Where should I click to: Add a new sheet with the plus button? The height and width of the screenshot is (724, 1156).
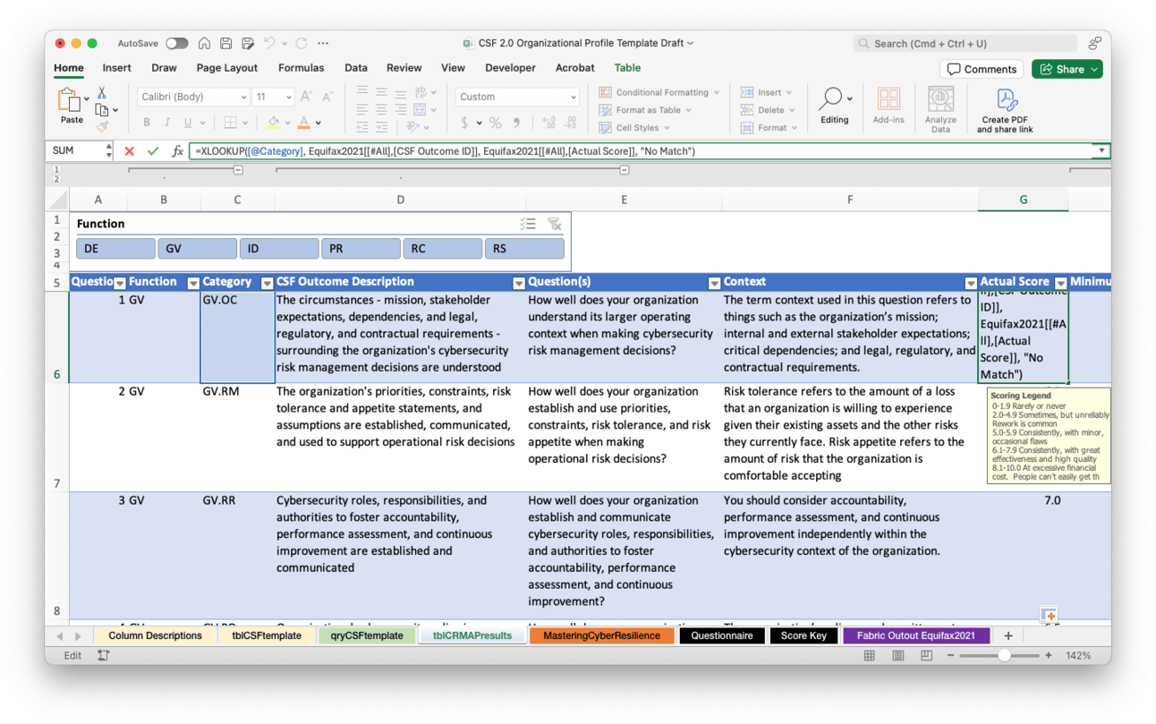(x=1008, y=635)
